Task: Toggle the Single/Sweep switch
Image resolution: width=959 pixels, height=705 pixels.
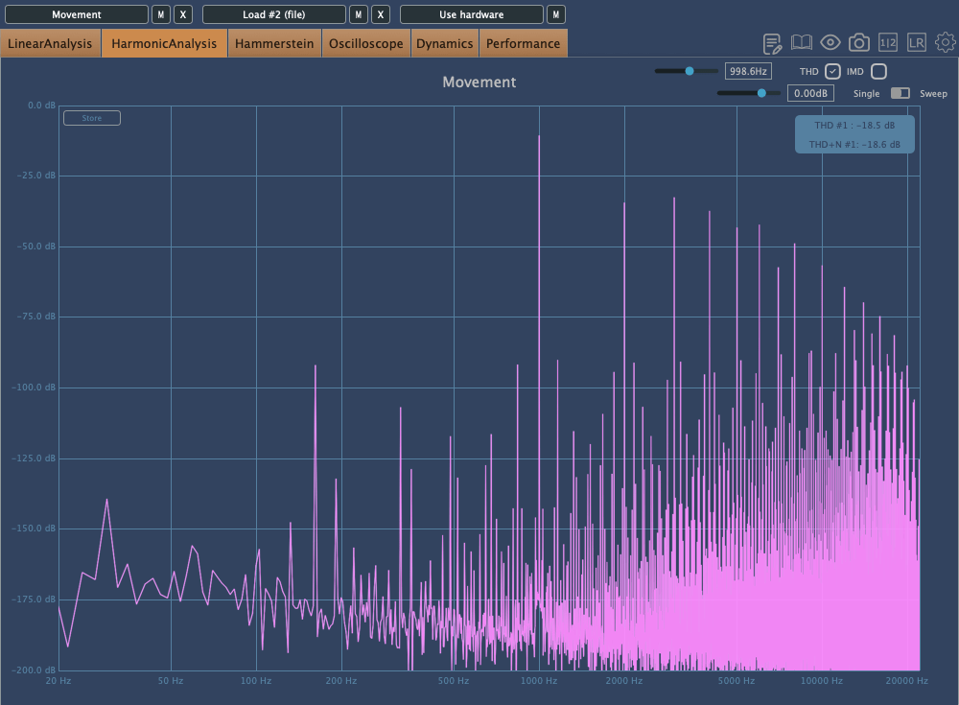Action: pos(901,93)
